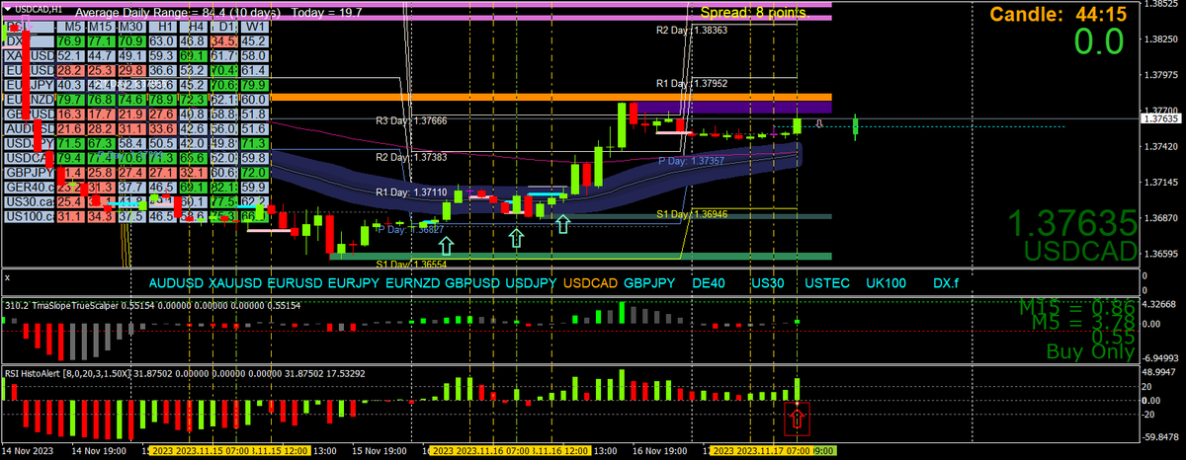Click the Spread: 8 points label

point(752,13)
